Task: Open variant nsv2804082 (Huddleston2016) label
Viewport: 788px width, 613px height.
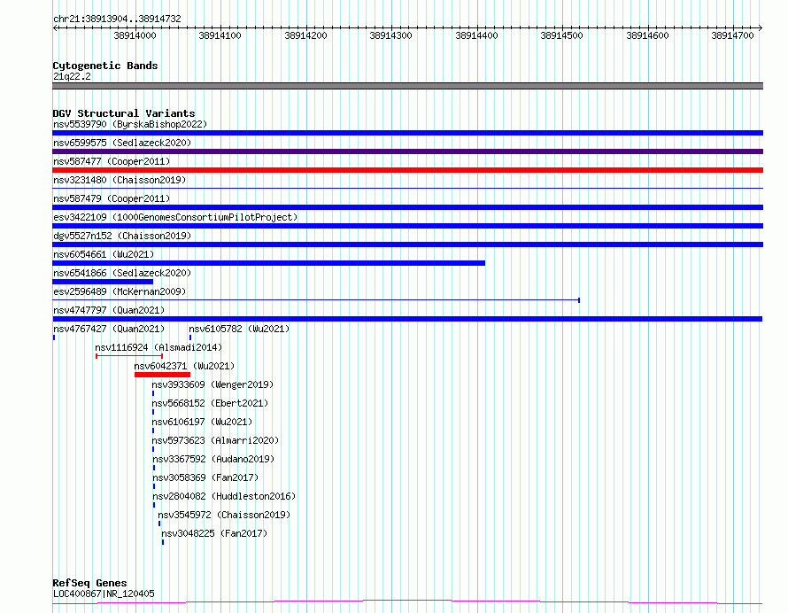Action: pos(224,496)
